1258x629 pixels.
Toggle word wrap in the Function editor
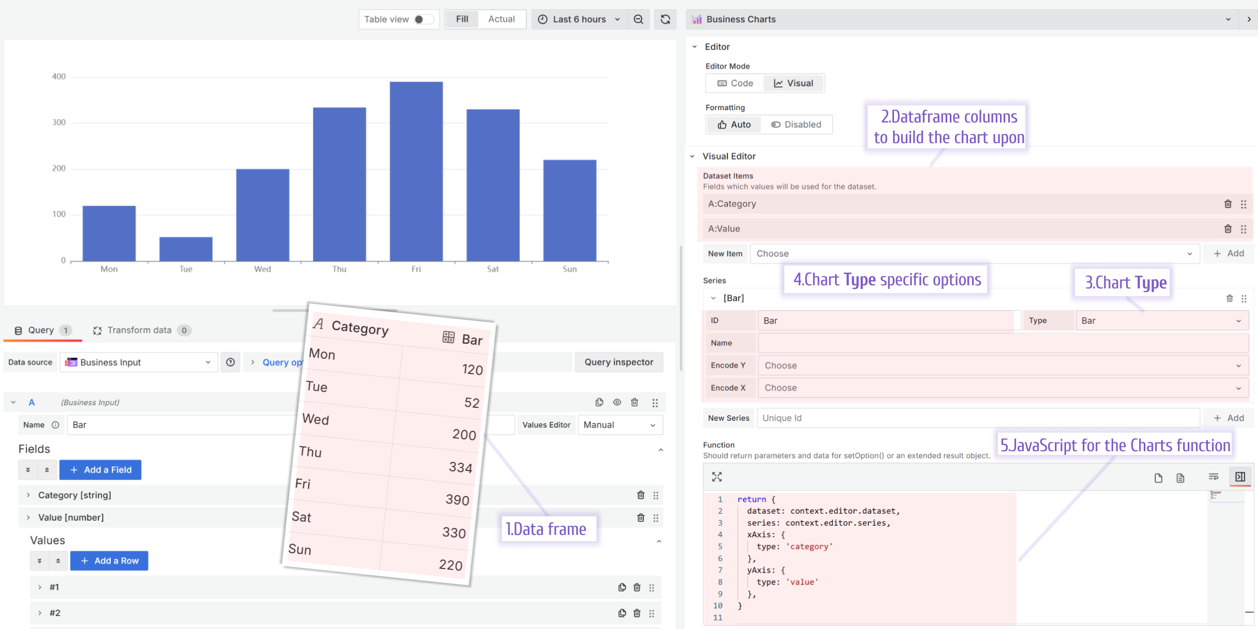point(1214,477)
